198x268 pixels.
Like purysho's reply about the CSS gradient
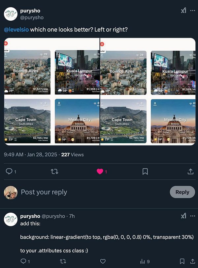point(103,261)
